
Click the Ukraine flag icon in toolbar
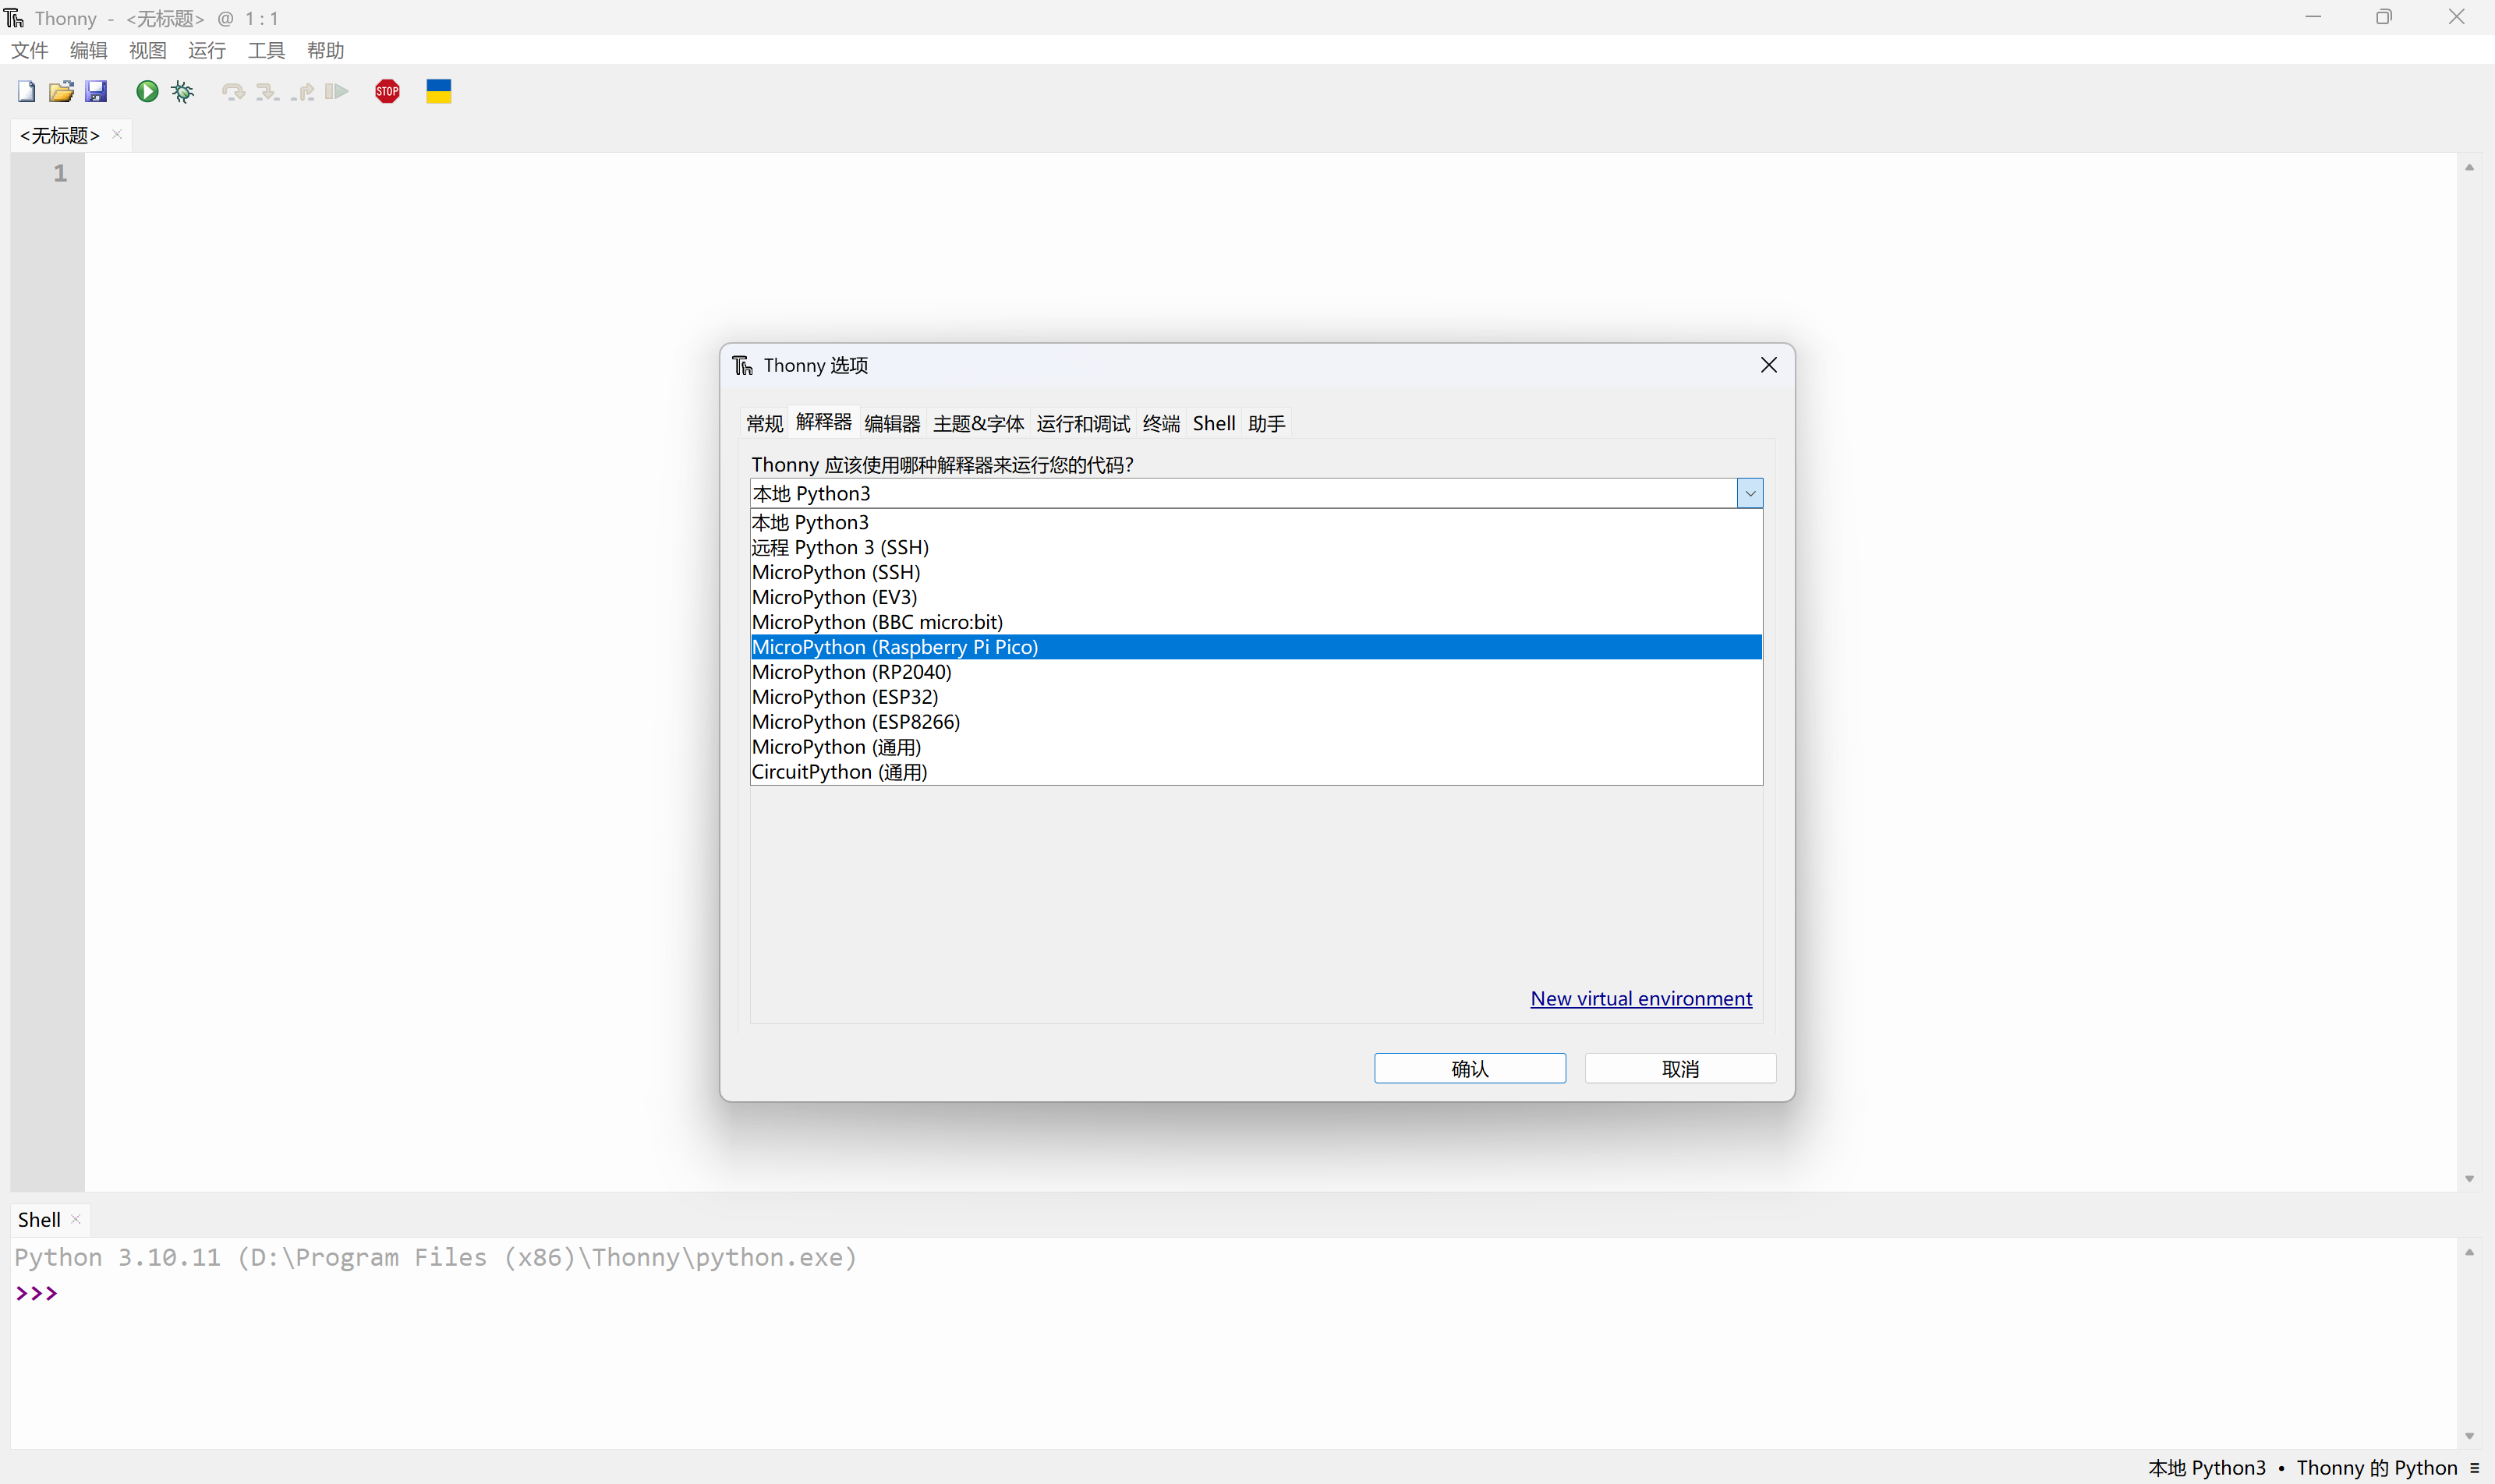[x=439, y=92]
